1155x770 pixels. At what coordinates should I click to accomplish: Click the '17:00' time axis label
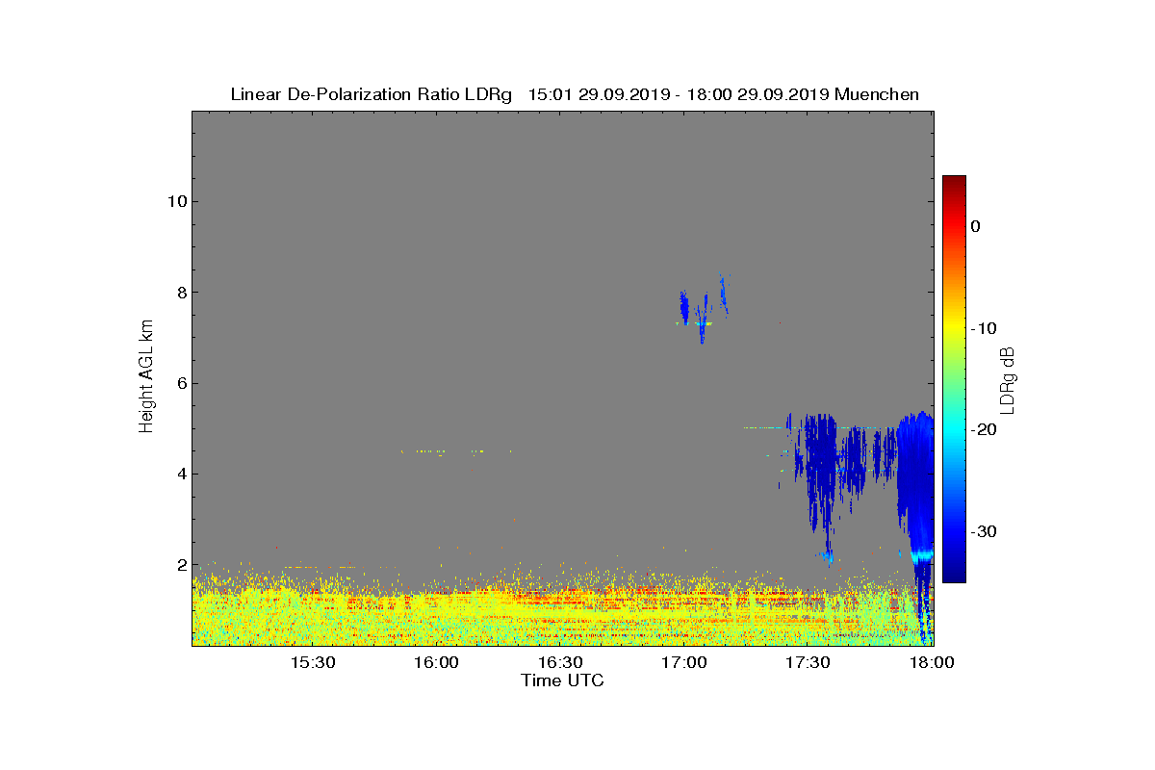coord(684,663)
